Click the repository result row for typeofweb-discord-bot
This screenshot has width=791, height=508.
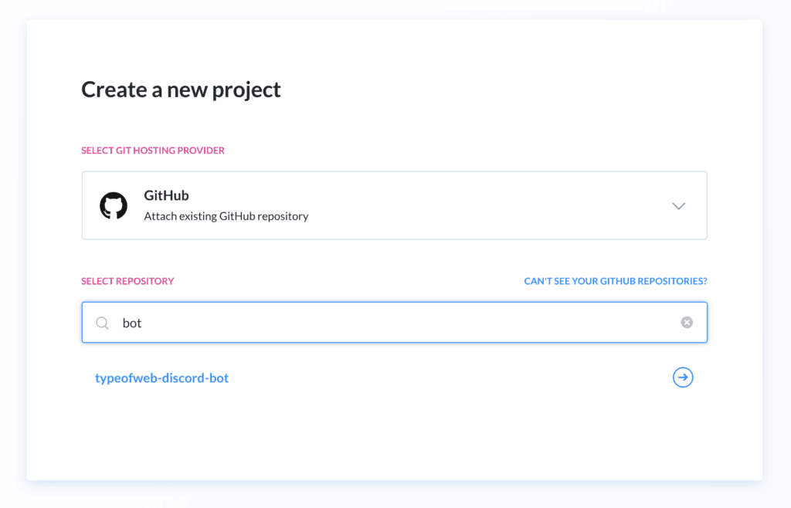(x=395, y=378)
